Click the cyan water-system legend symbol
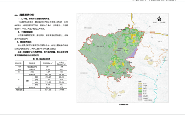 point(140,87)
